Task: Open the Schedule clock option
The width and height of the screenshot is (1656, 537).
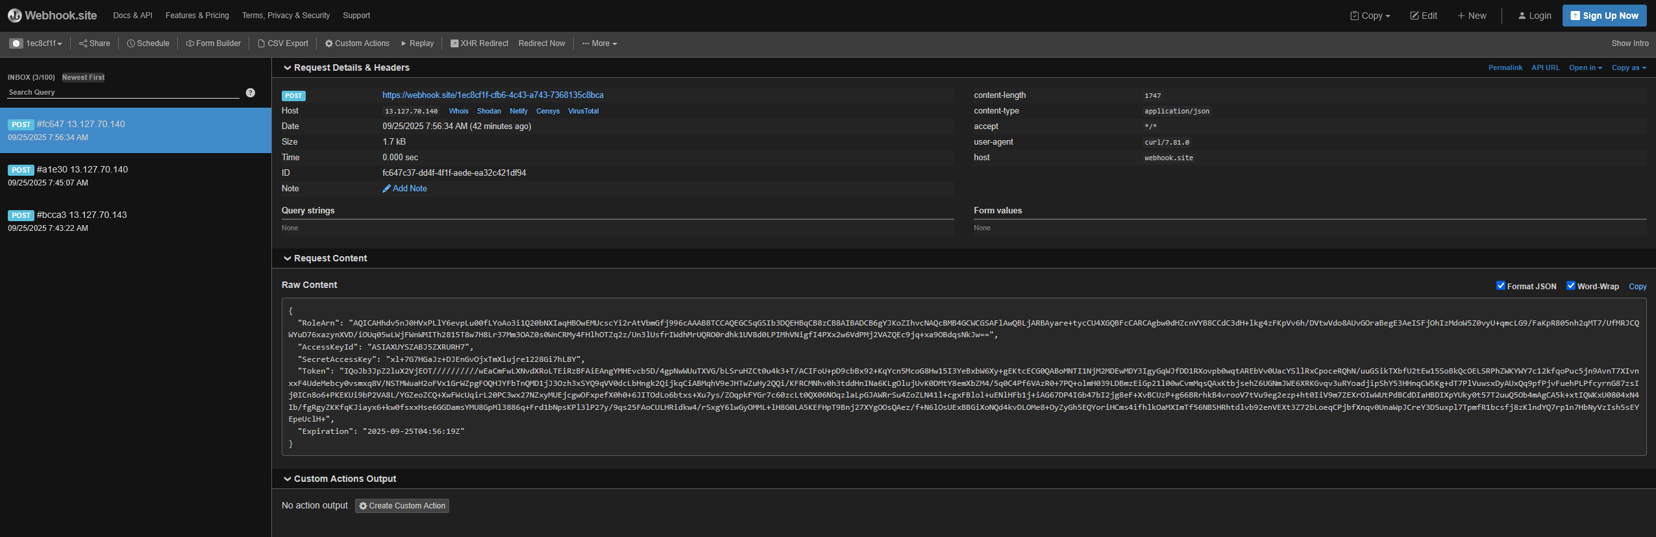Action: click(148, 43)
